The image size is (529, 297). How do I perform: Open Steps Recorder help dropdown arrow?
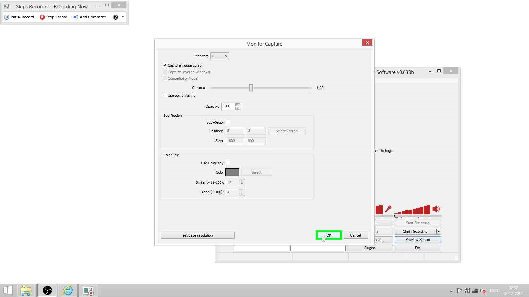point(123,17)
